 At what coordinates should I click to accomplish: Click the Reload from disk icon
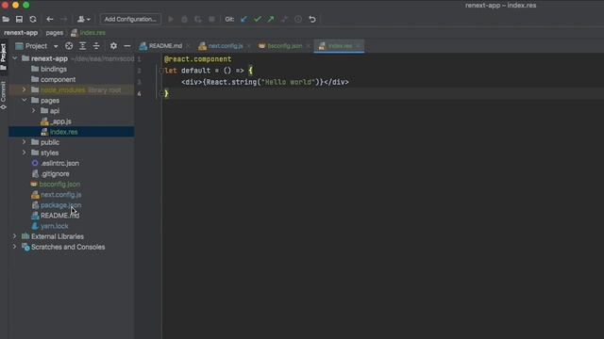(33, 19)
